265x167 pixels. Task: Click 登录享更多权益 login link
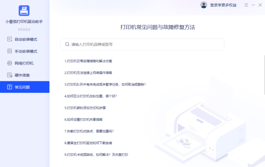pos(223,5)
